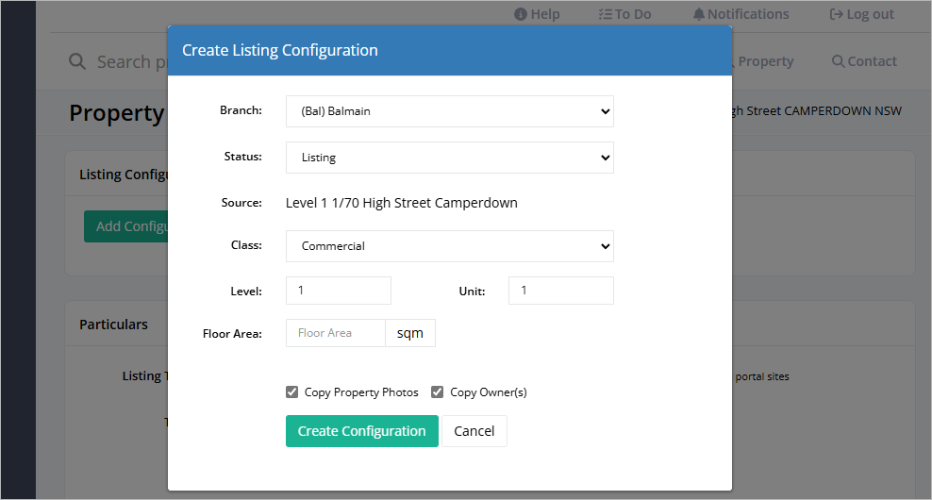Screen dimensions: 932x500
Task: Click the Help question mark icon
Action: 521,14
